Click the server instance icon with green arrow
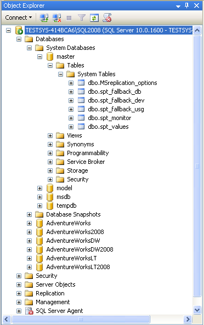This screenshot has height=325, width=204. point(19,31)
